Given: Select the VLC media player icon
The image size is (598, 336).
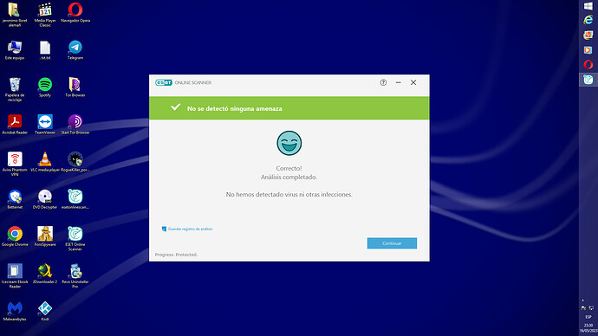Looking at the screenshot, I should [x=45, y=162].
